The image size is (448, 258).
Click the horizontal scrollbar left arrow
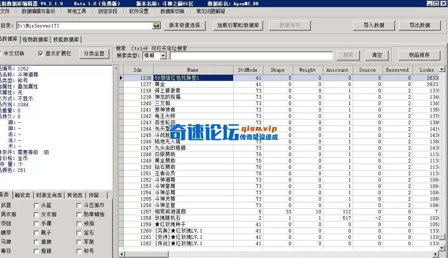[122, 254]
